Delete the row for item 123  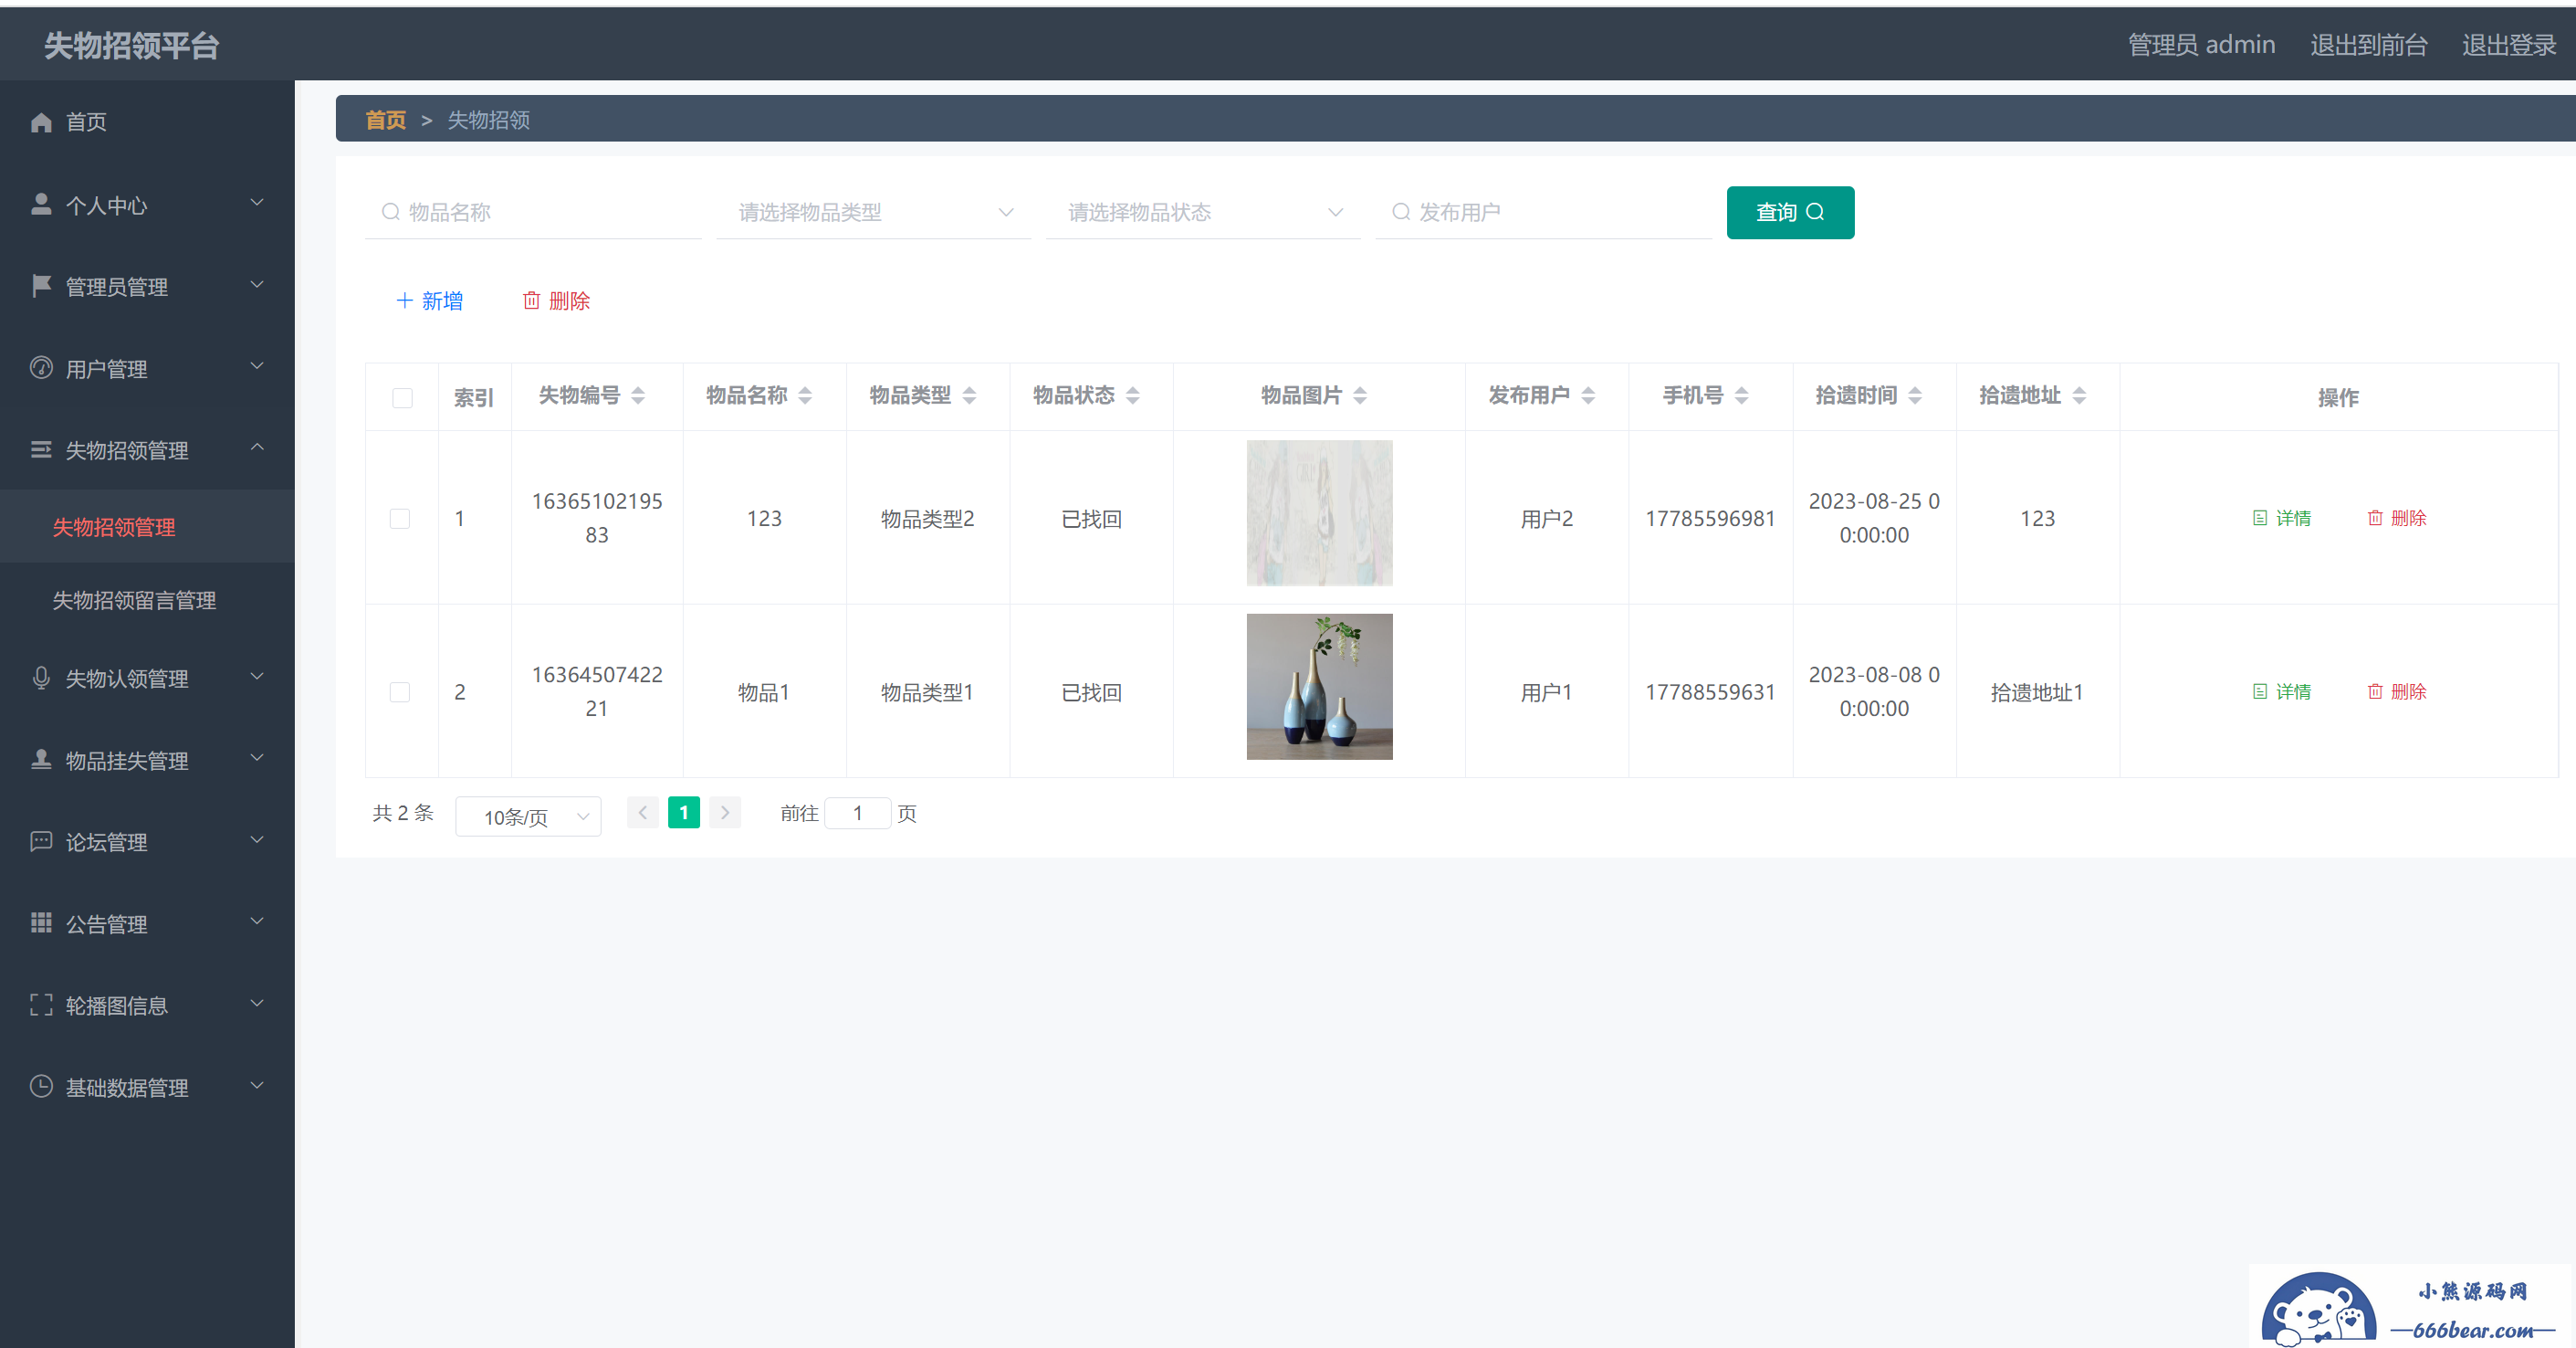pos(2397,519)
